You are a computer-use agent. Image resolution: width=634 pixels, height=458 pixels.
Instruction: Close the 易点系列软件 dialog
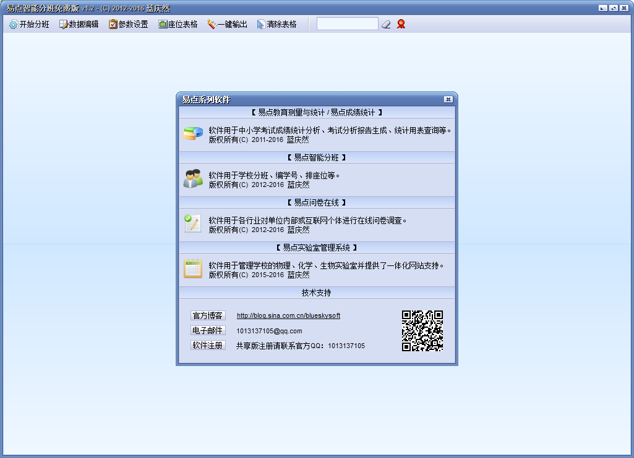[448, 99]
